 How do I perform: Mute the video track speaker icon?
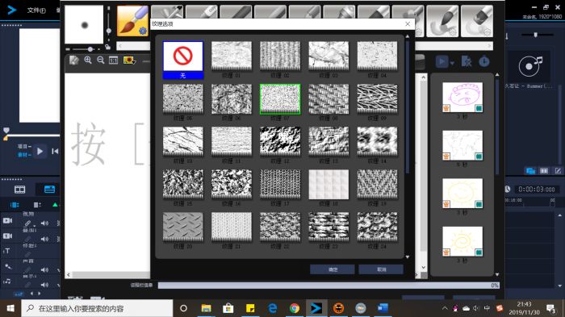(44, 223)
